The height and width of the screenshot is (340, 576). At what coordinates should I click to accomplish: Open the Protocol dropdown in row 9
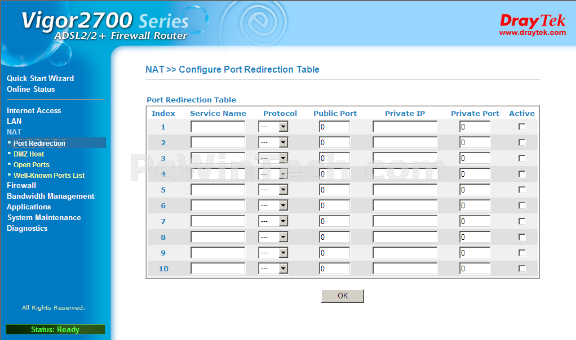[274, 253]
